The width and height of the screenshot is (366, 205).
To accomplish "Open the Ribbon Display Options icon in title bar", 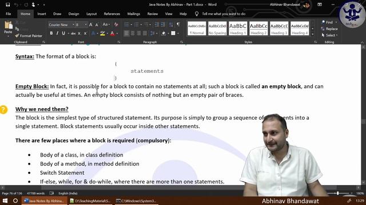I will coord(320,5).
